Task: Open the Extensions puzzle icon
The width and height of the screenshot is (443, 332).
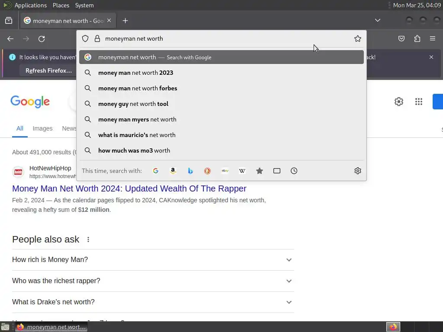Action: pyautogui.click(x=417, y=38)
